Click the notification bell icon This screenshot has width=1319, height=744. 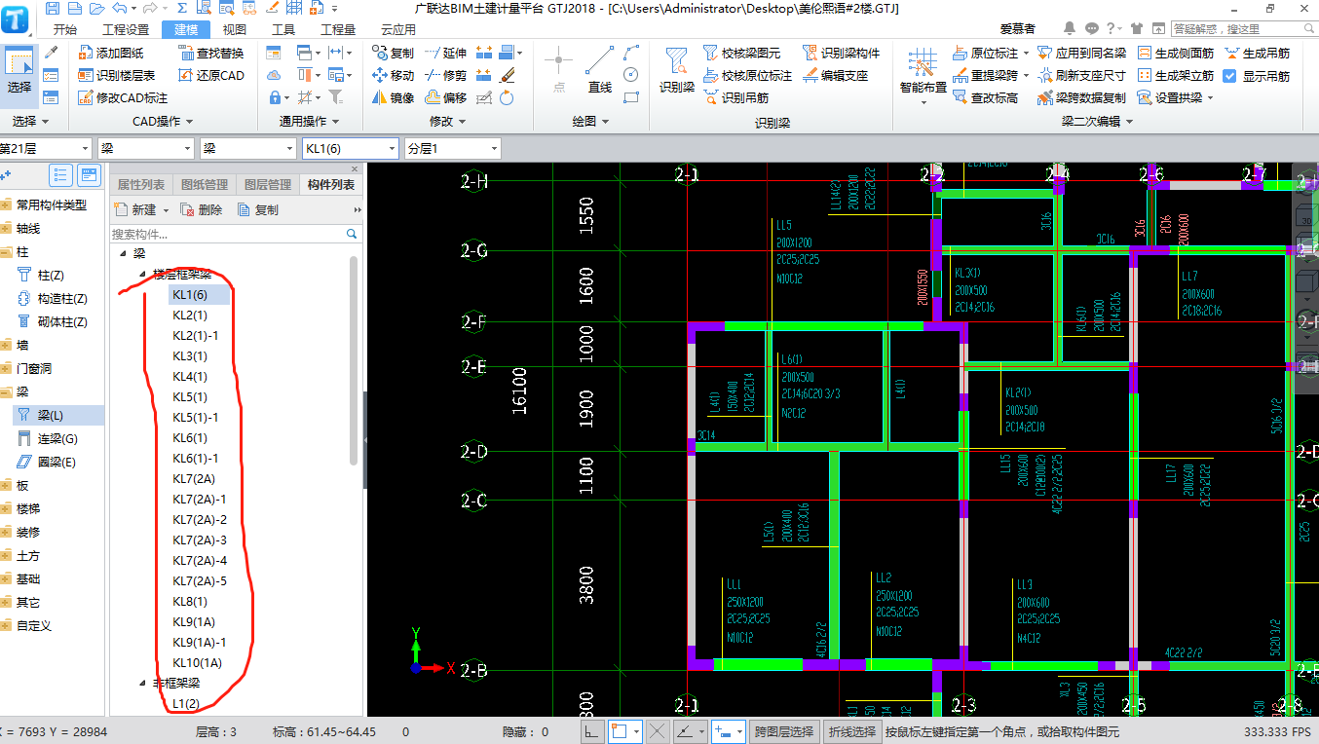click(1070, 28)
